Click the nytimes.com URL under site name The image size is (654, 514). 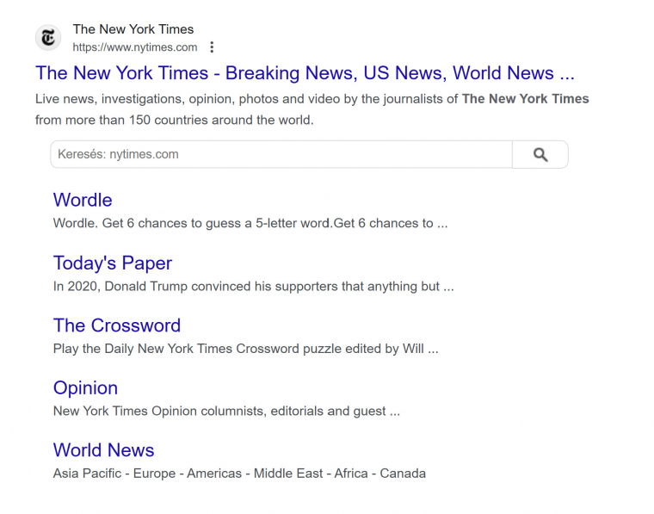(x=135, y=47)
